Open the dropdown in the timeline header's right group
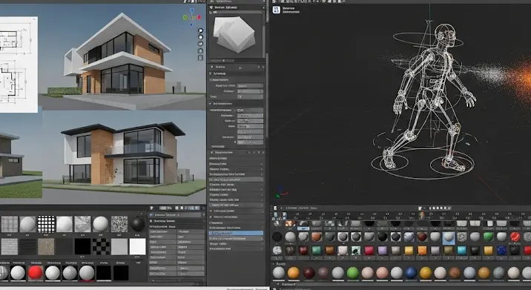The height and width of the screenshot is (290, 531). 422,208
